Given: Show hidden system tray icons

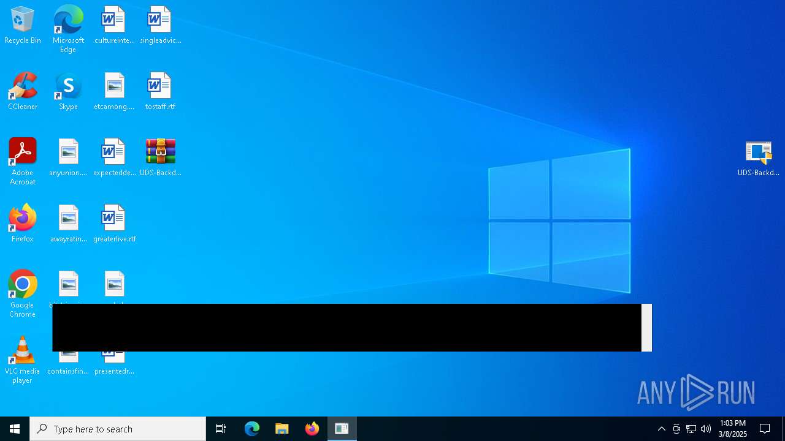Looking at the screenshot, I should [x=662, y=429].
